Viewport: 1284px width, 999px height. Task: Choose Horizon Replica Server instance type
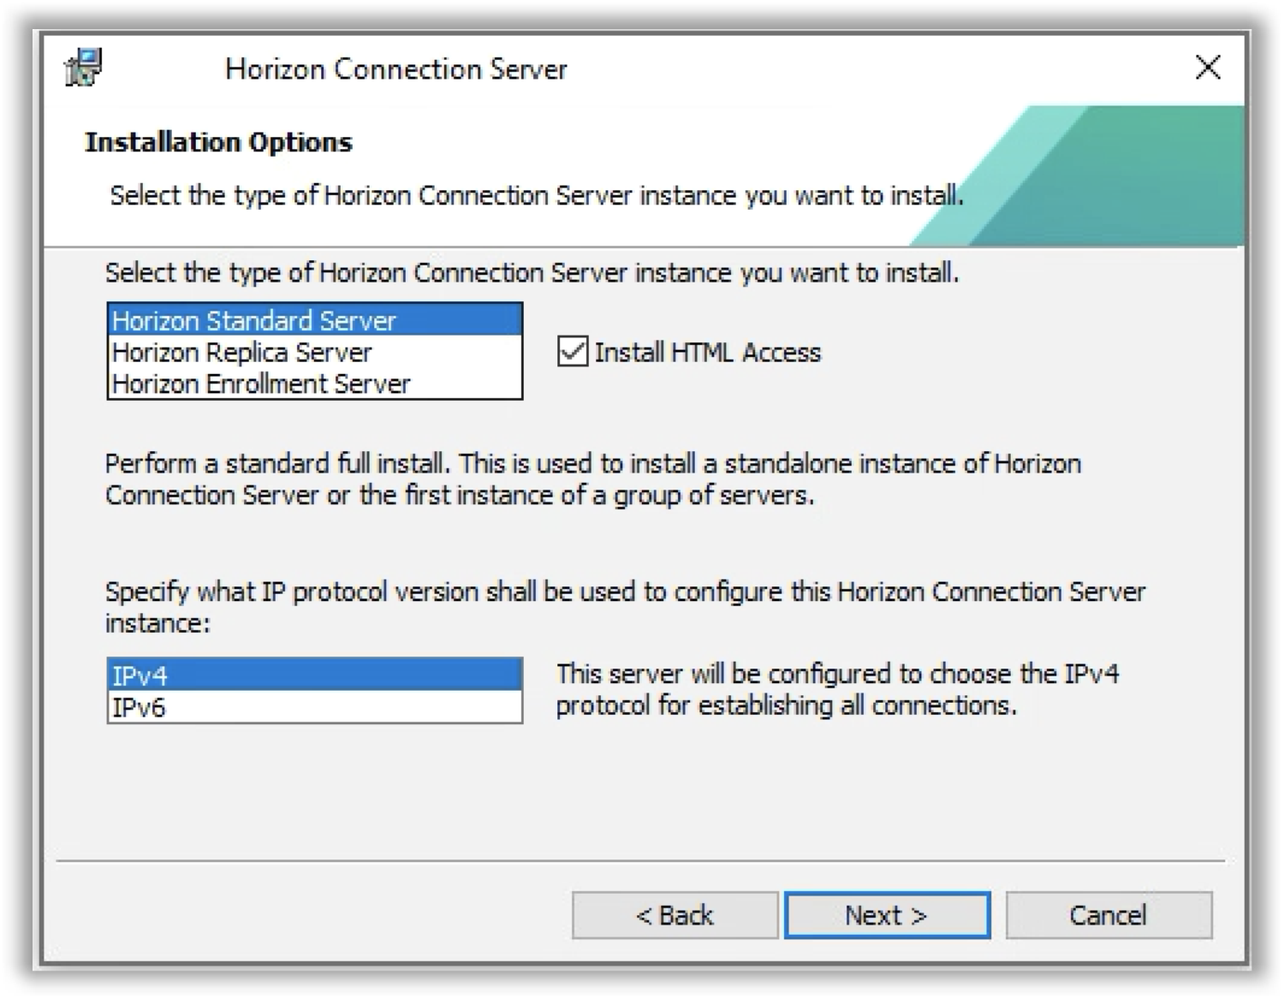pos(242,353)
